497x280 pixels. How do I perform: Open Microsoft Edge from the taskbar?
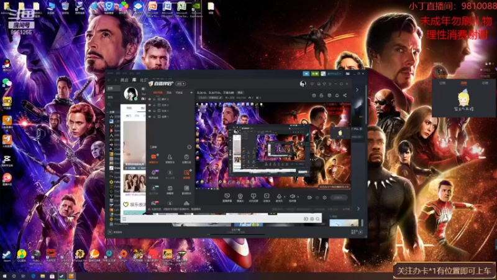click(33, 276)
